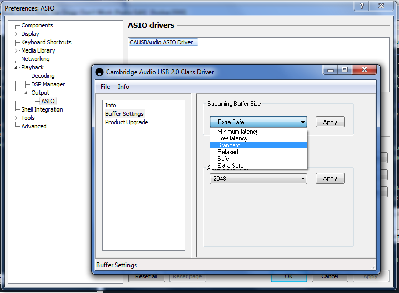The image size is (399, 293).
Task: Open the File menu
Action: 105,87
